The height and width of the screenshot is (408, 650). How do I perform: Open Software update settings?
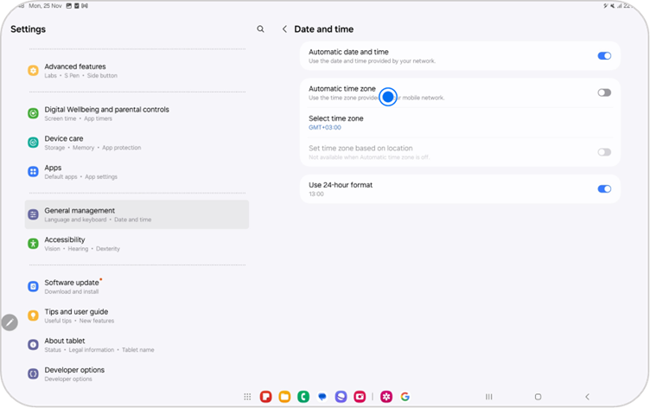pos(72,287)
